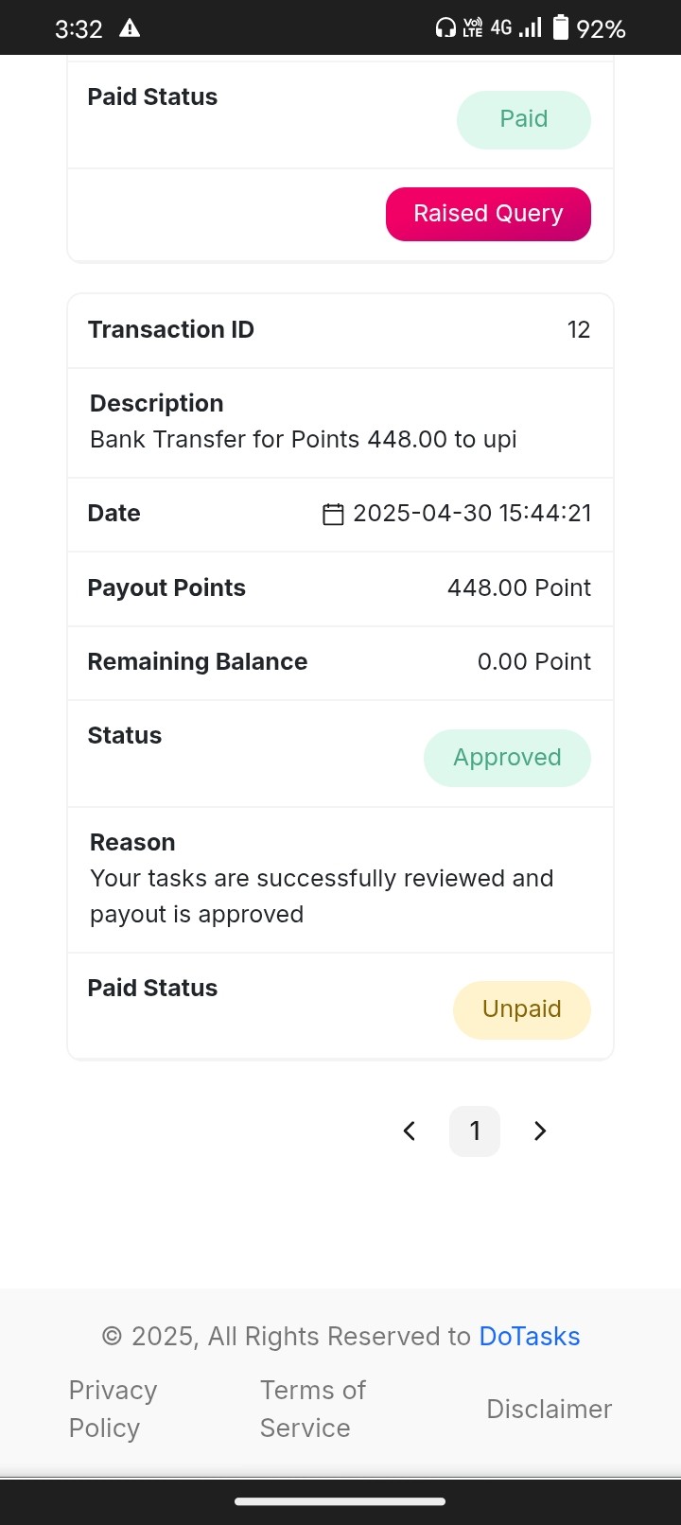Tap the VoLTE indicator icon
This screenshot has height=1525, width=681.
472,28
